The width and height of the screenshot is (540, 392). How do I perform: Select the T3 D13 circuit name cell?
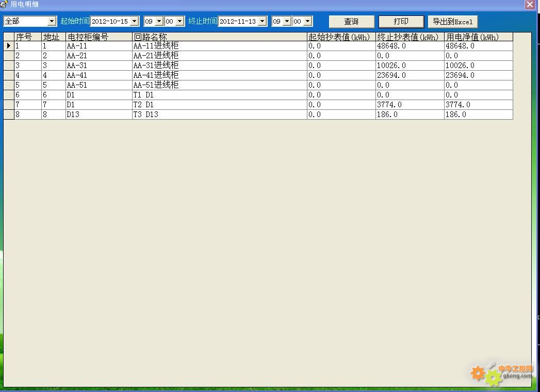point(219,115)
